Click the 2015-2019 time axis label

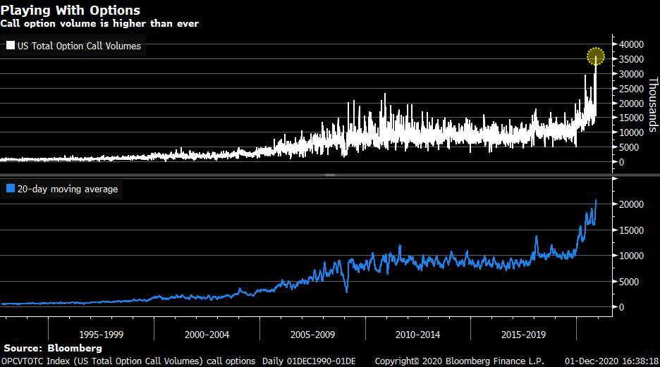coord(523,335)
